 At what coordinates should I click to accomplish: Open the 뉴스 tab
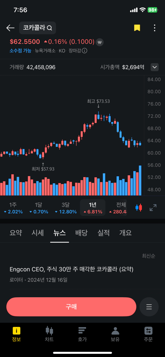tap(60, 233)
